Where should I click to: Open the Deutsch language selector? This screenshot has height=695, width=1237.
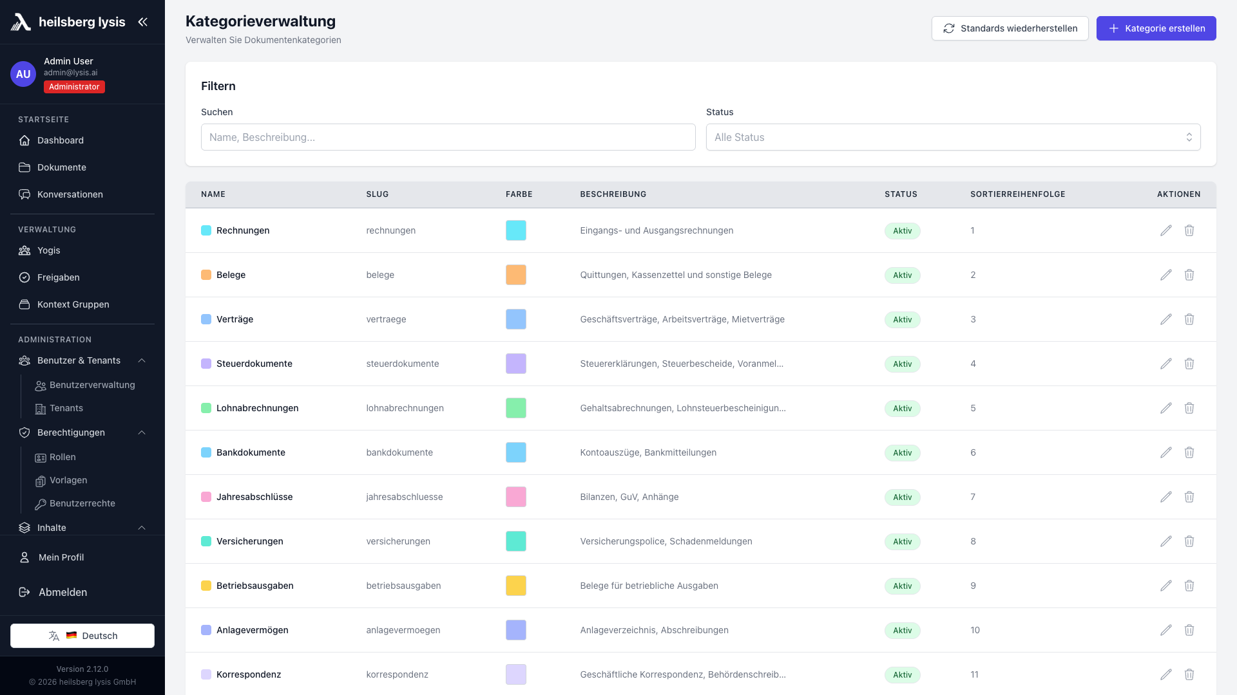click(x=82, y=636)
